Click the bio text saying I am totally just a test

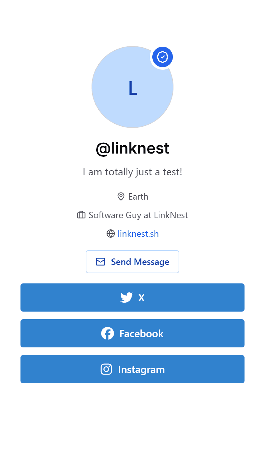132,172
